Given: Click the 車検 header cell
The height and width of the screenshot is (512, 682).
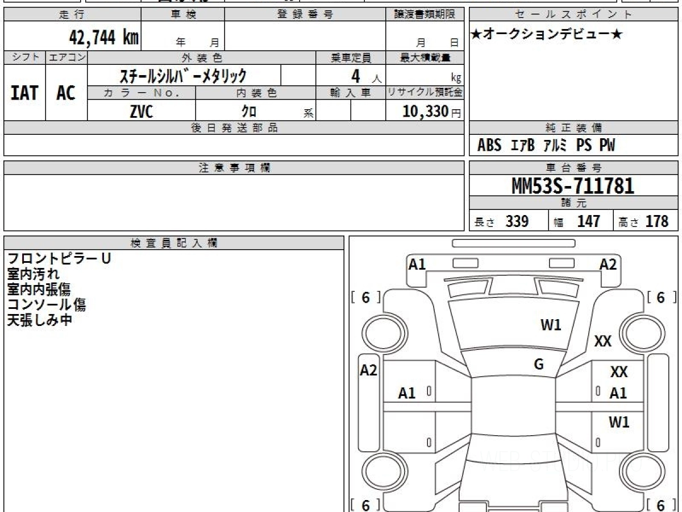Looking at the screenshot, I should [183, 15].
